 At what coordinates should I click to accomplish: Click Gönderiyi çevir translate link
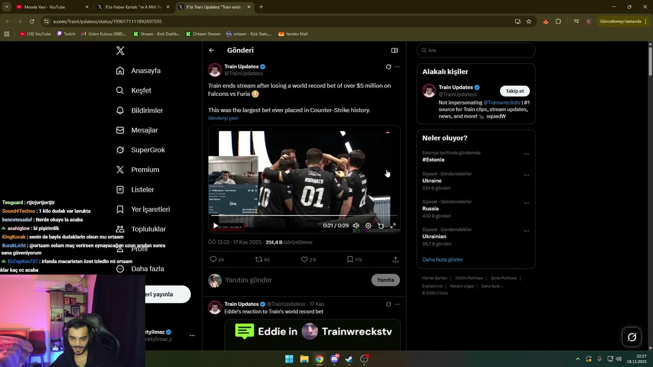(223, 118)
